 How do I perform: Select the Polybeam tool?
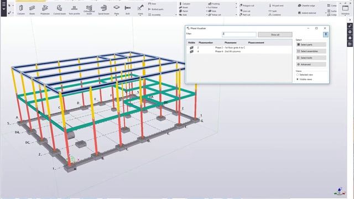click(45, 9)
